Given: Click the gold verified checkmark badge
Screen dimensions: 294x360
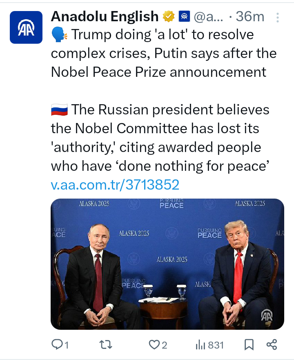Looking at the screenshot, I should 168,17.
